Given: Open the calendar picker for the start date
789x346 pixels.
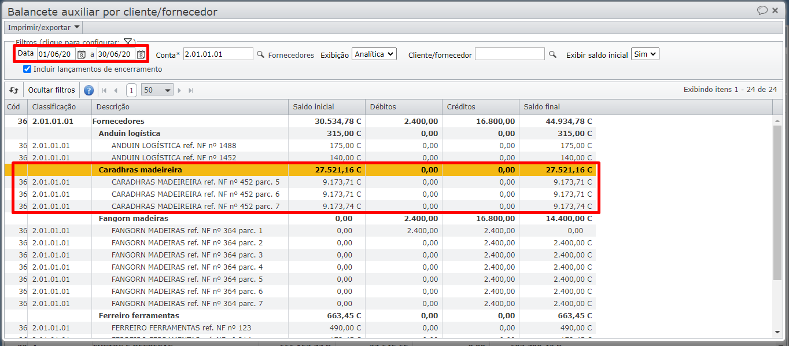Looking at the screenshot, I should pos(82,54).
